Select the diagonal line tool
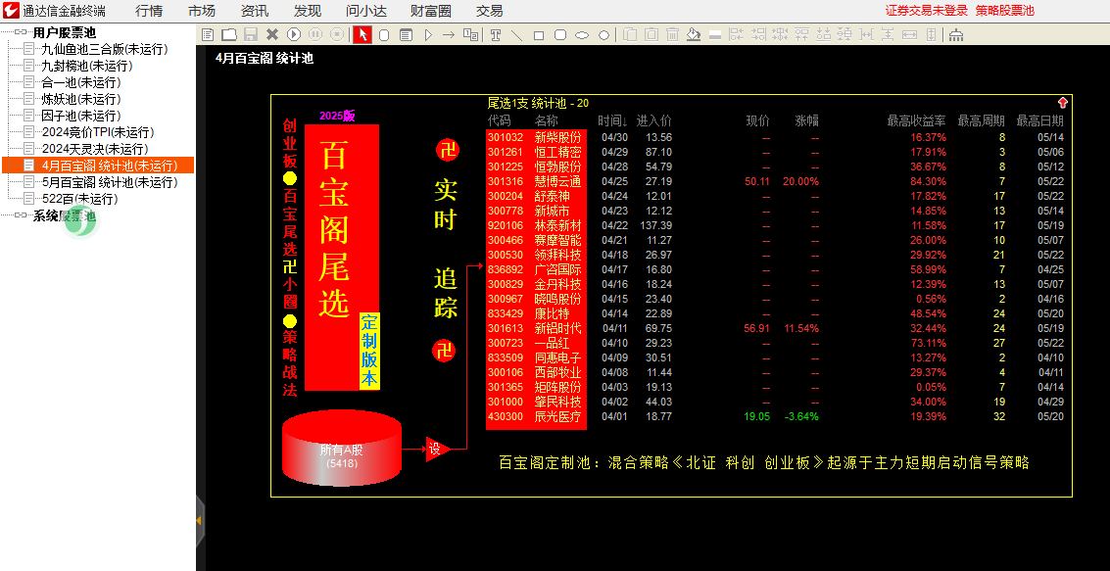Image resolution: width=1110 pixels, height=571 pixels. [516, 34]
